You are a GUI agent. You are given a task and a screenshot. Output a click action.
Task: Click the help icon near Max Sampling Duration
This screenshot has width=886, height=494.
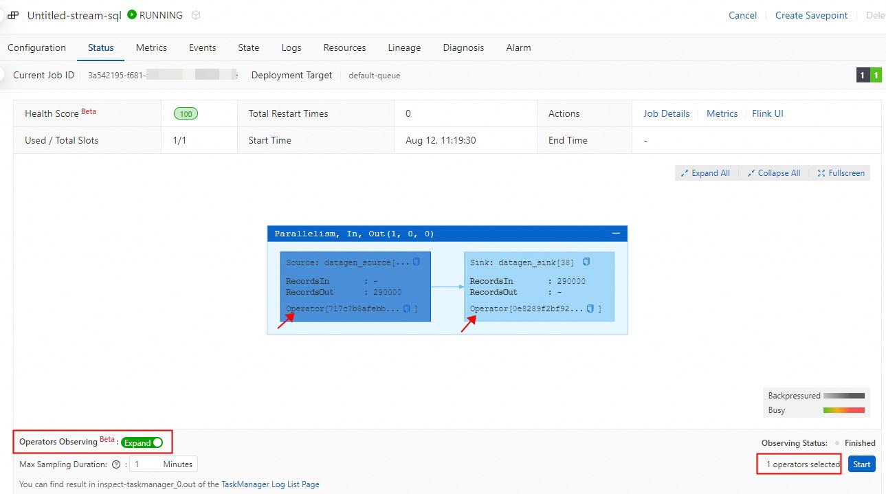point(116,464)
